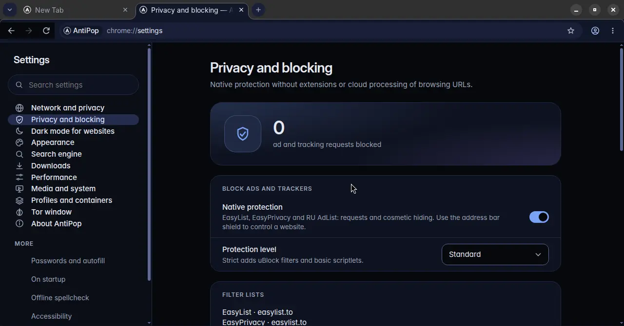Click the About AntiPop info icon
The height and width of the screenshot is (326, 624).
pos(19,224)
